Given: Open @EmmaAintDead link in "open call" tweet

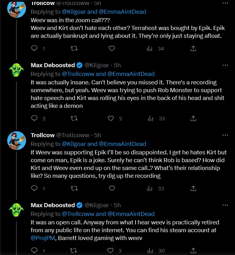Looking at the screenshot, I should [131, 214].
